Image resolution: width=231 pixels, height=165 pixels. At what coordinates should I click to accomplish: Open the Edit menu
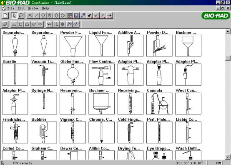coord(21,8)
